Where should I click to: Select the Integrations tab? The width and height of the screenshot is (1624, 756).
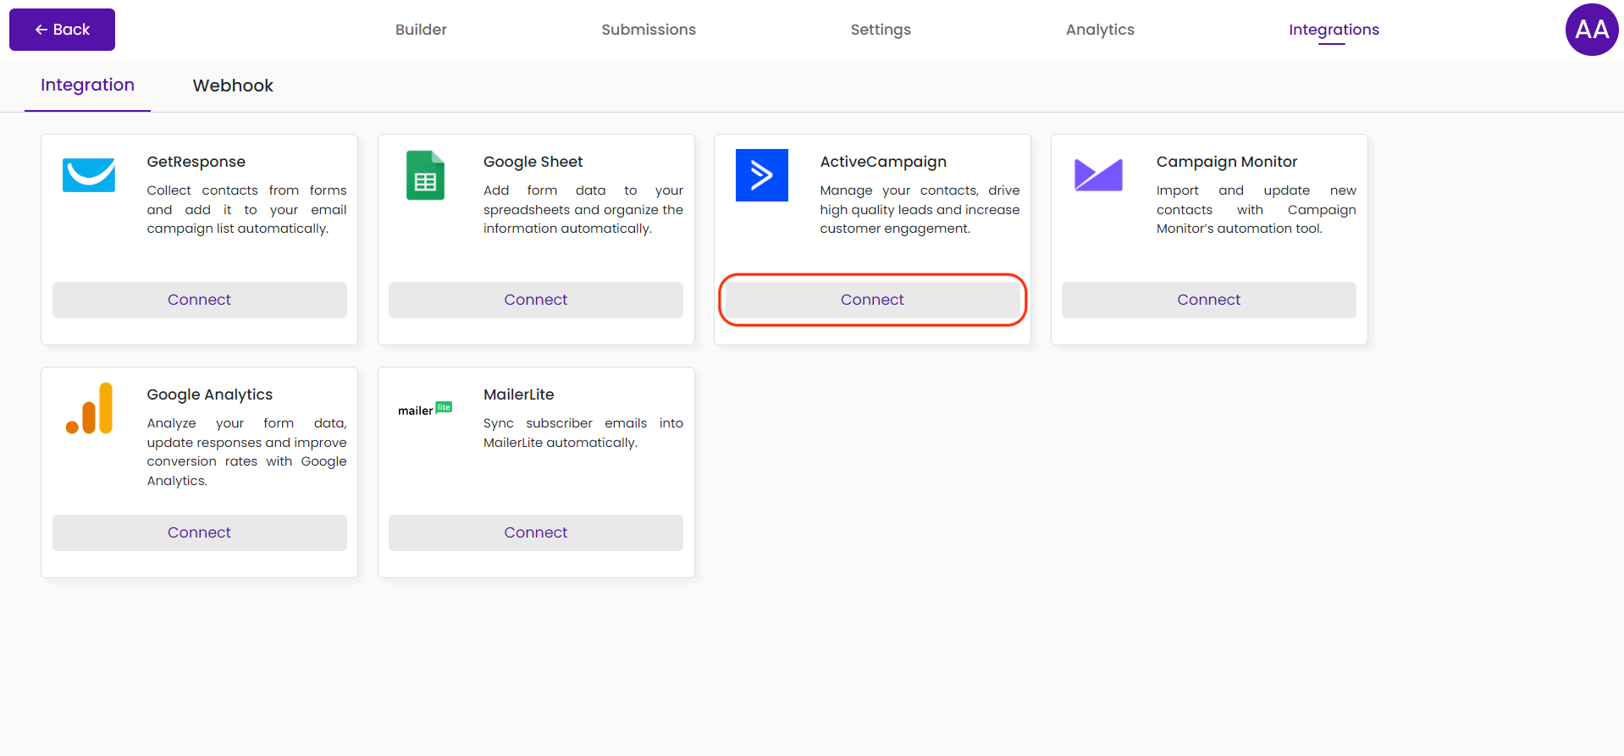point(1334,30)
